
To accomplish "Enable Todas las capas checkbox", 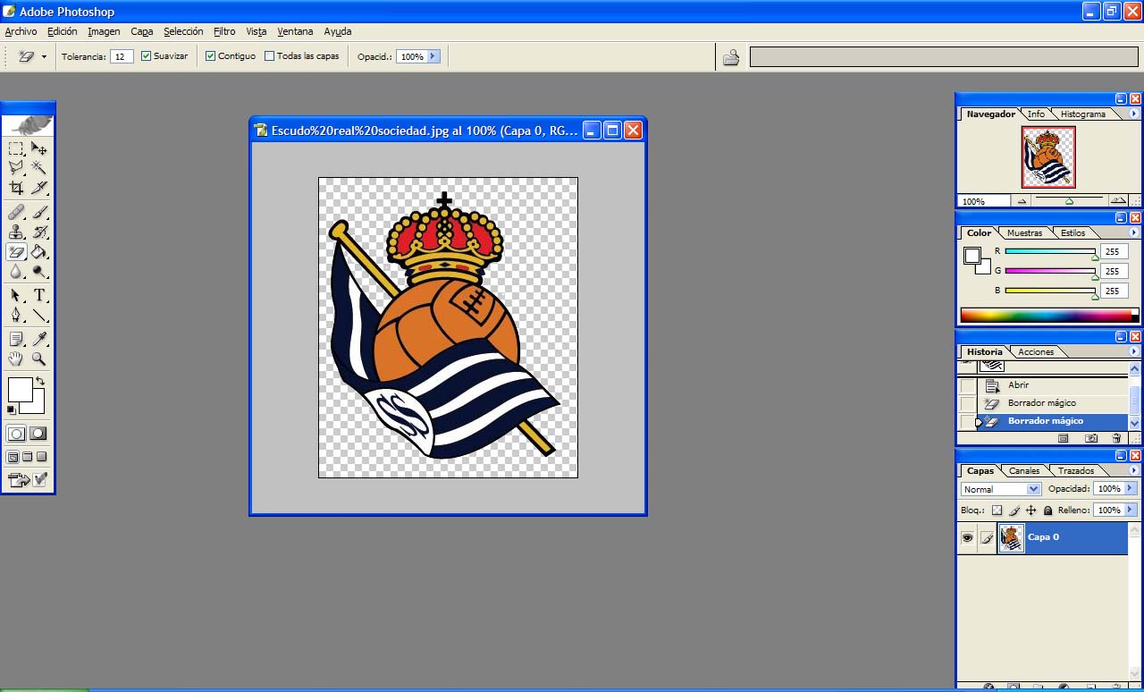I will click(270, 56).
